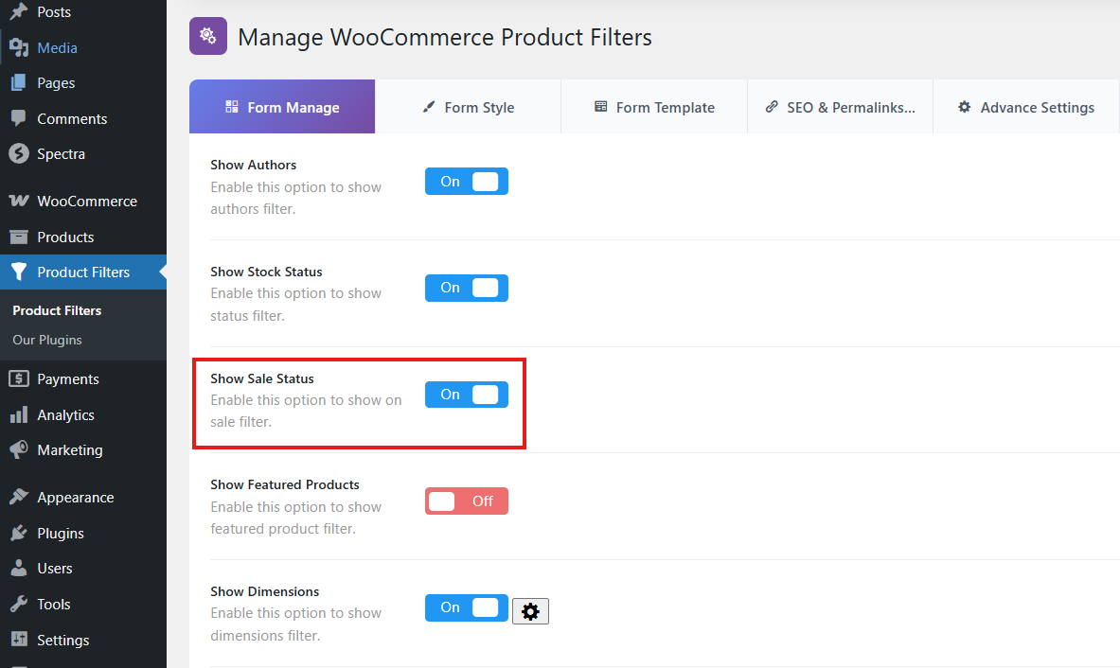This screenshot has width=1120, height=668.
Task: Switch to the Form Style tab
Action: pyautogui.click(x=468, y=106)
